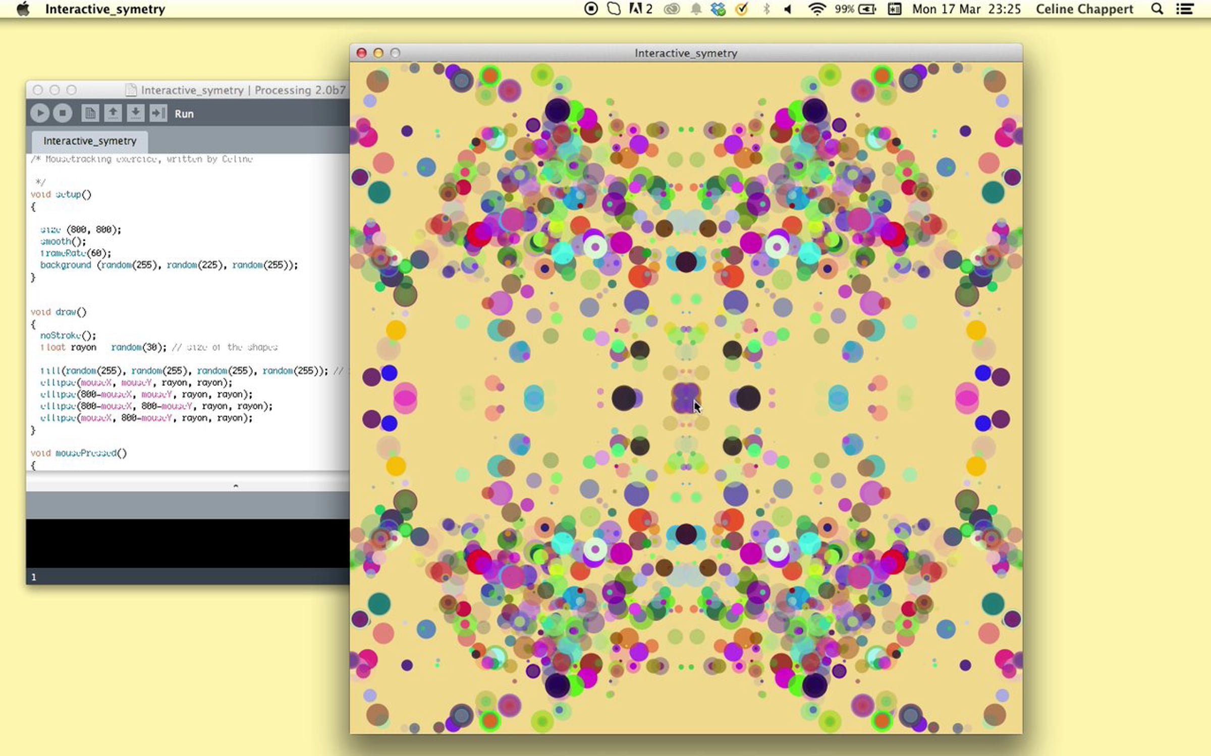The height and width of the screenshot is (756, 1211).
Task: Click the Export application icon
Action: click(158, 113)
